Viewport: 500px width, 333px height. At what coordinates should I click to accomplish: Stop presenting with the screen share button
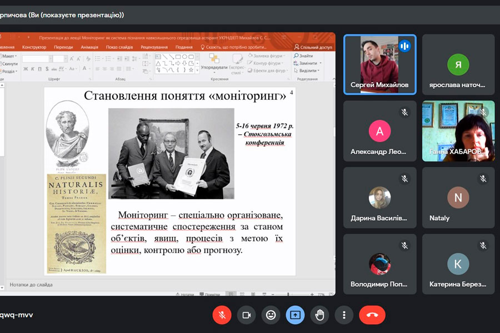pos(295,315)
